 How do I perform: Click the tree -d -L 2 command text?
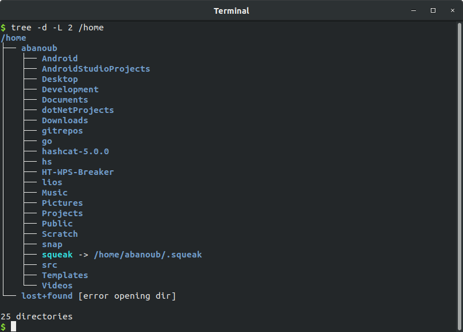(x=57, y=28)
